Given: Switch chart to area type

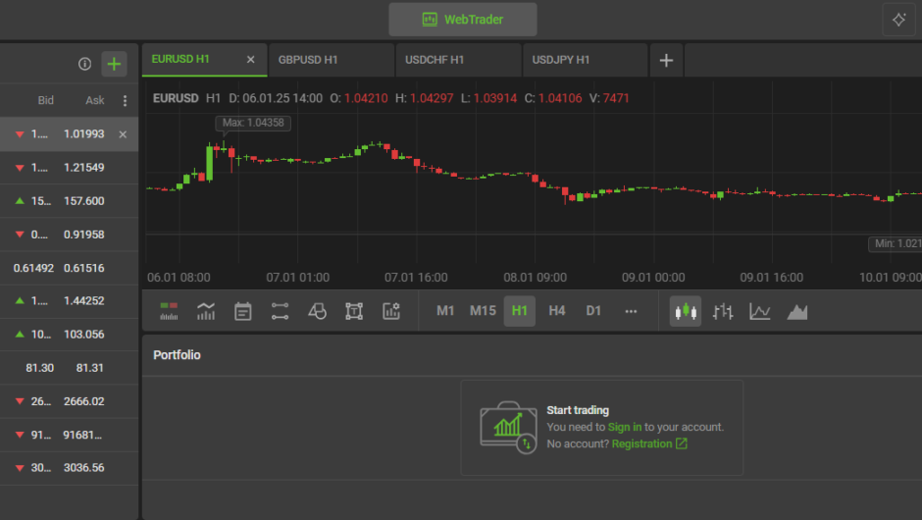Looking at the screenshot, I should [797, 311].
